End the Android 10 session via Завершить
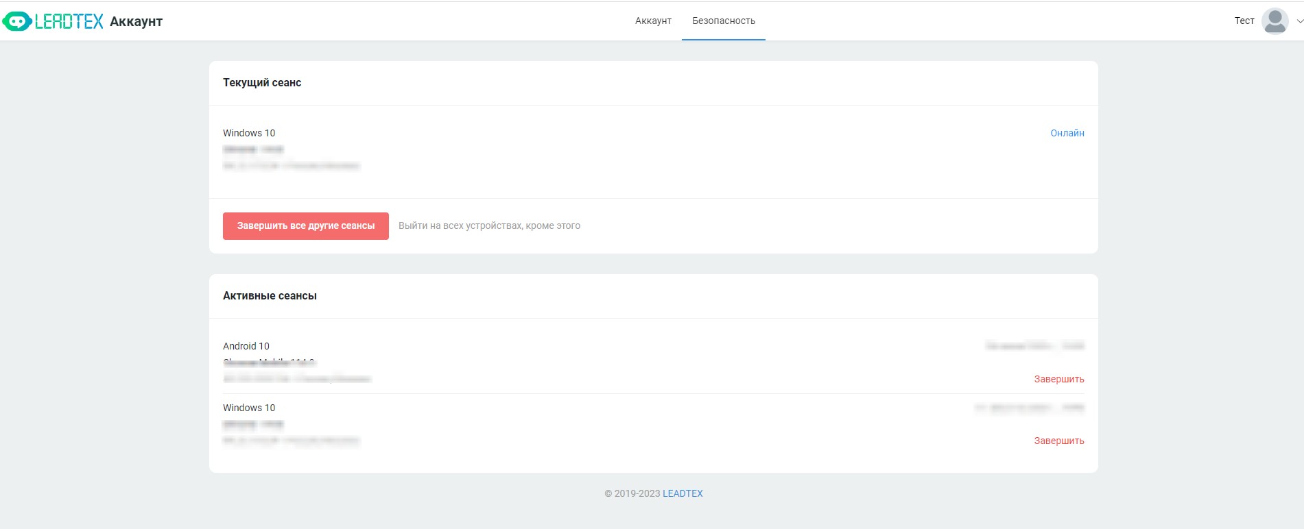This screenshot has width=1304, height=529. [x=1058, y=379]
